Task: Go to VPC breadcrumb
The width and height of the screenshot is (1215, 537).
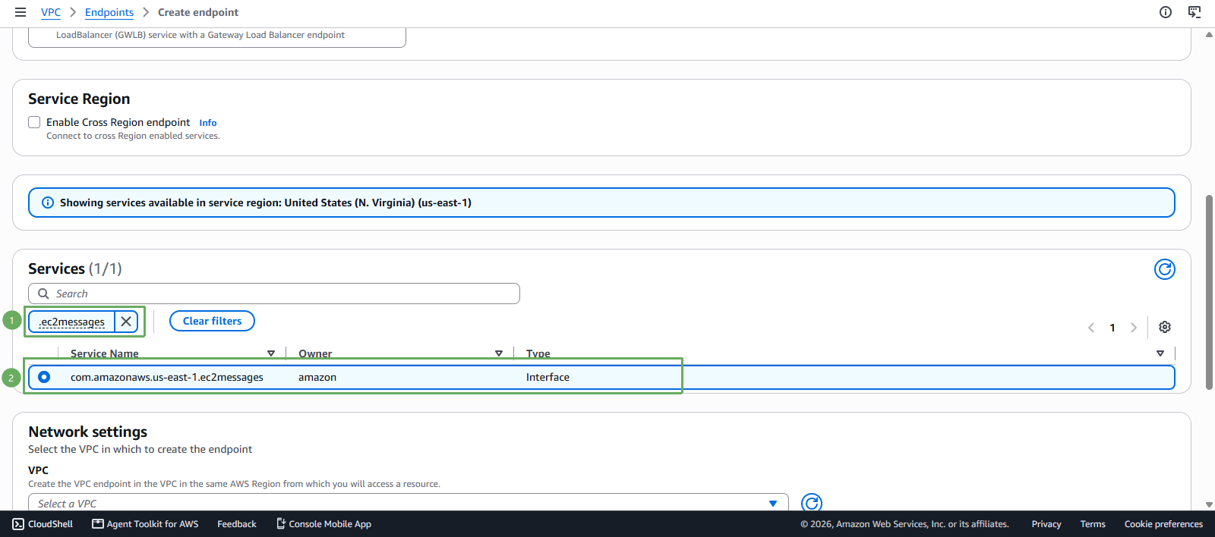Action: (x=51, y=12)
